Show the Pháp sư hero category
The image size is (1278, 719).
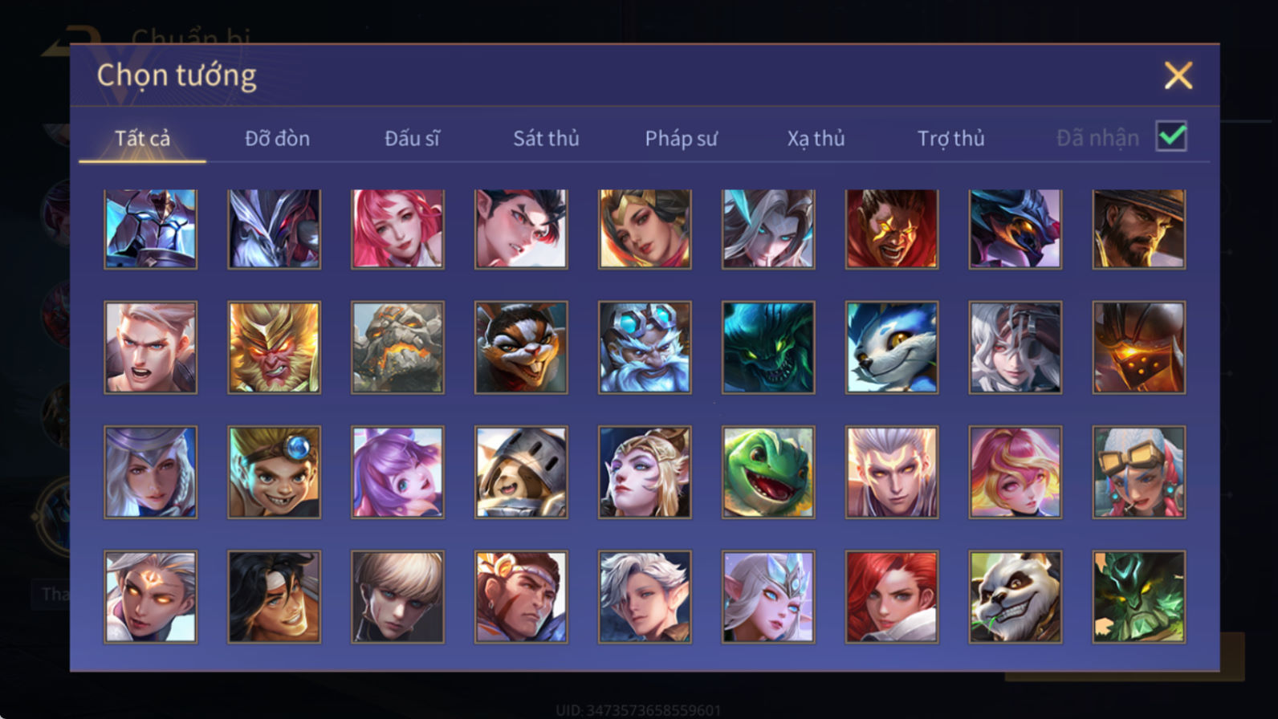pos(681,138)
